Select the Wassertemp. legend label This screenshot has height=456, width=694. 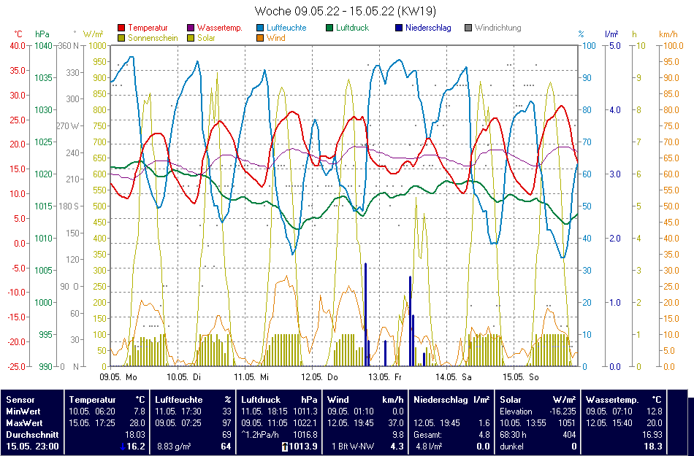(220, 28)
